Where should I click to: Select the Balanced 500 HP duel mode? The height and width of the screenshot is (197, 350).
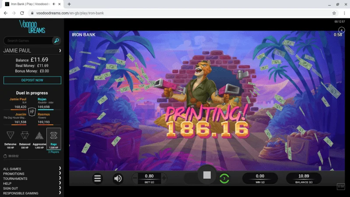tap(24, 140)
